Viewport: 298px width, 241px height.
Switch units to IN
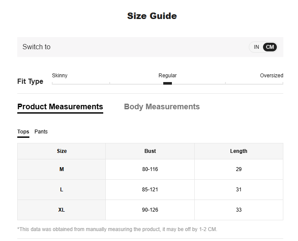pyautogui.click(x=256, y=47)
